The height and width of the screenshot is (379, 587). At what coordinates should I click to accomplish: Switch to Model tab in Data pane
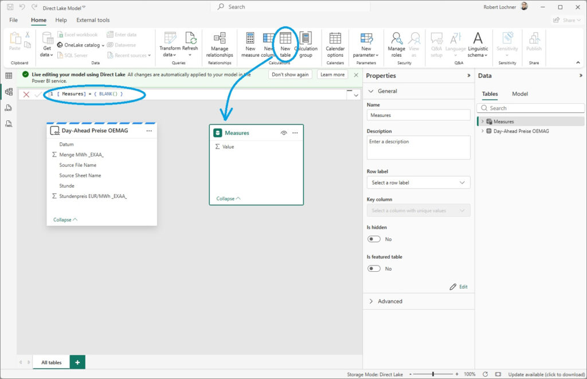coord(519,94)
